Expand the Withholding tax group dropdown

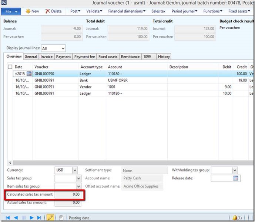[x=235, y=170]
